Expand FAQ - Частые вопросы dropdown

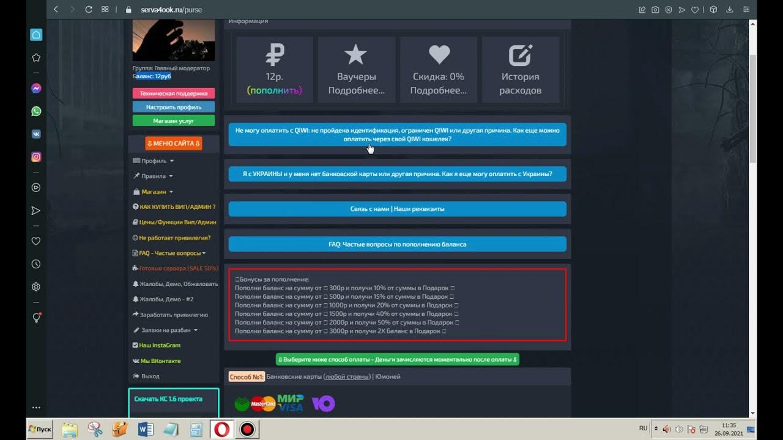click(x=169, y=253)
